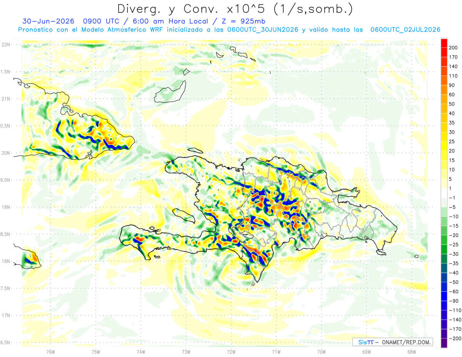Click colorbar value '35'

tap(452, 122)
